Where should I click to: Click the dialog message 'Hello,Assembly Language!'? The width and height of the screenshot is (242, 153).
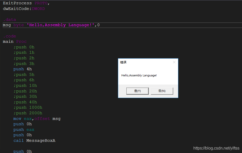[139, 75]
